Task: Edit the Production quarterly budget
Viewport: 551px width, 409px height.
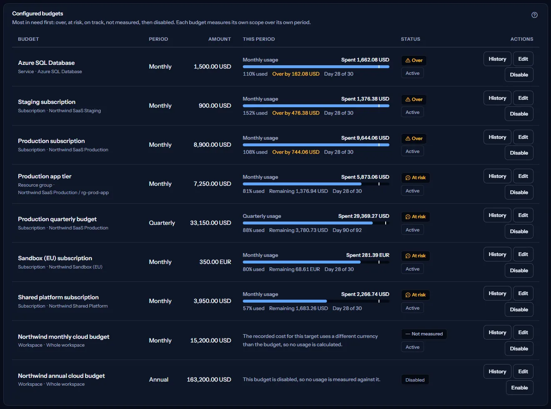Action: 523,215
